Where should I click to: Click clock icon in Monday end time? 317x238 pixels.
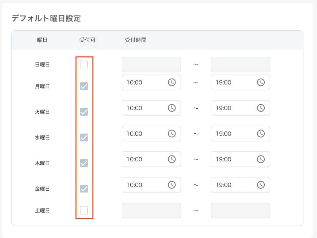[x=261, y=82]
